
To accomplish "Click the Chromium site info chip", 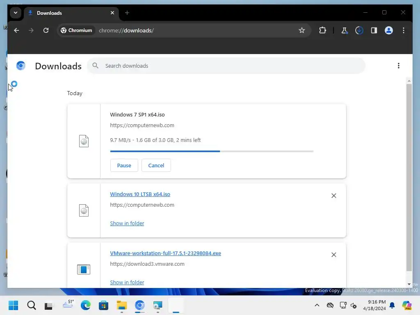I will (77, 30).
